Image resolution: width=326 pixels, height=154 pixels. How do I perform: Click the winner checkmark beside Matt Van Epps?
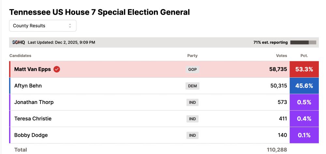57,69
